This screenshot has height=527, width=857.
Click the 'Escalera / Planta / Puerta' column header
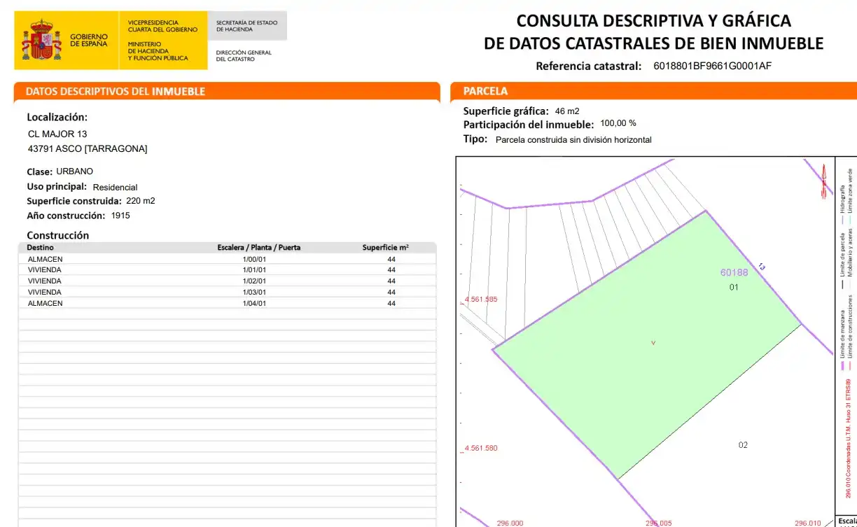coord(259,248)
